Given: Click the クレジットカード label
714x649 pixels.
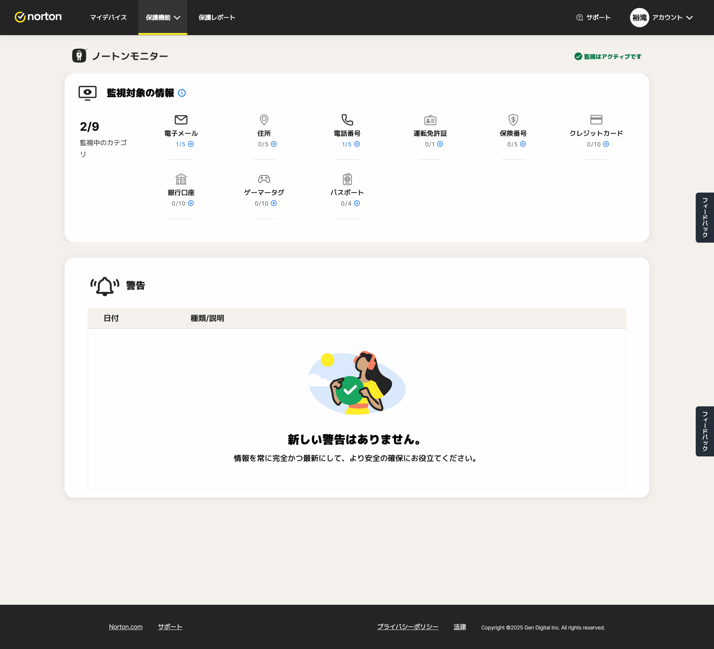Looking at the screenshot, I should pos(596,133).
